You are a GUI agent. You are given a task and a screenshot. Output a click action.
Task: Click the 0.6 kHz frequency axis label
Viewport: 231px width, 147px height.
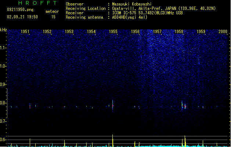coord(3,140)
